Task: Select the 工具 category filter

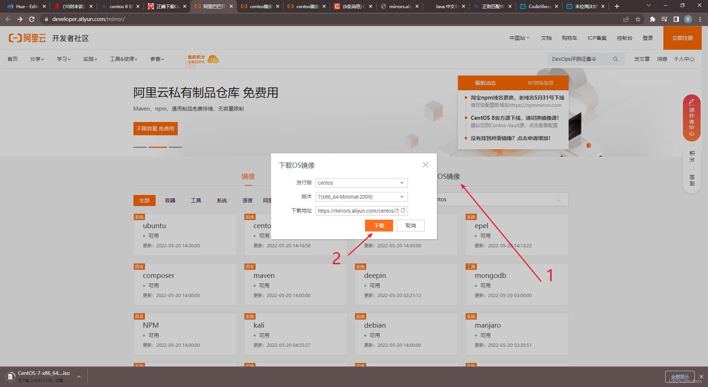Action: point(196,201)
